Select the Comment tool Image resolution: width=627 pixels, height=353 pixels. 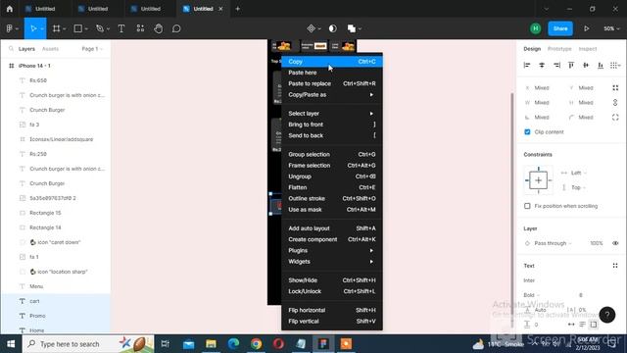point(176,28)
